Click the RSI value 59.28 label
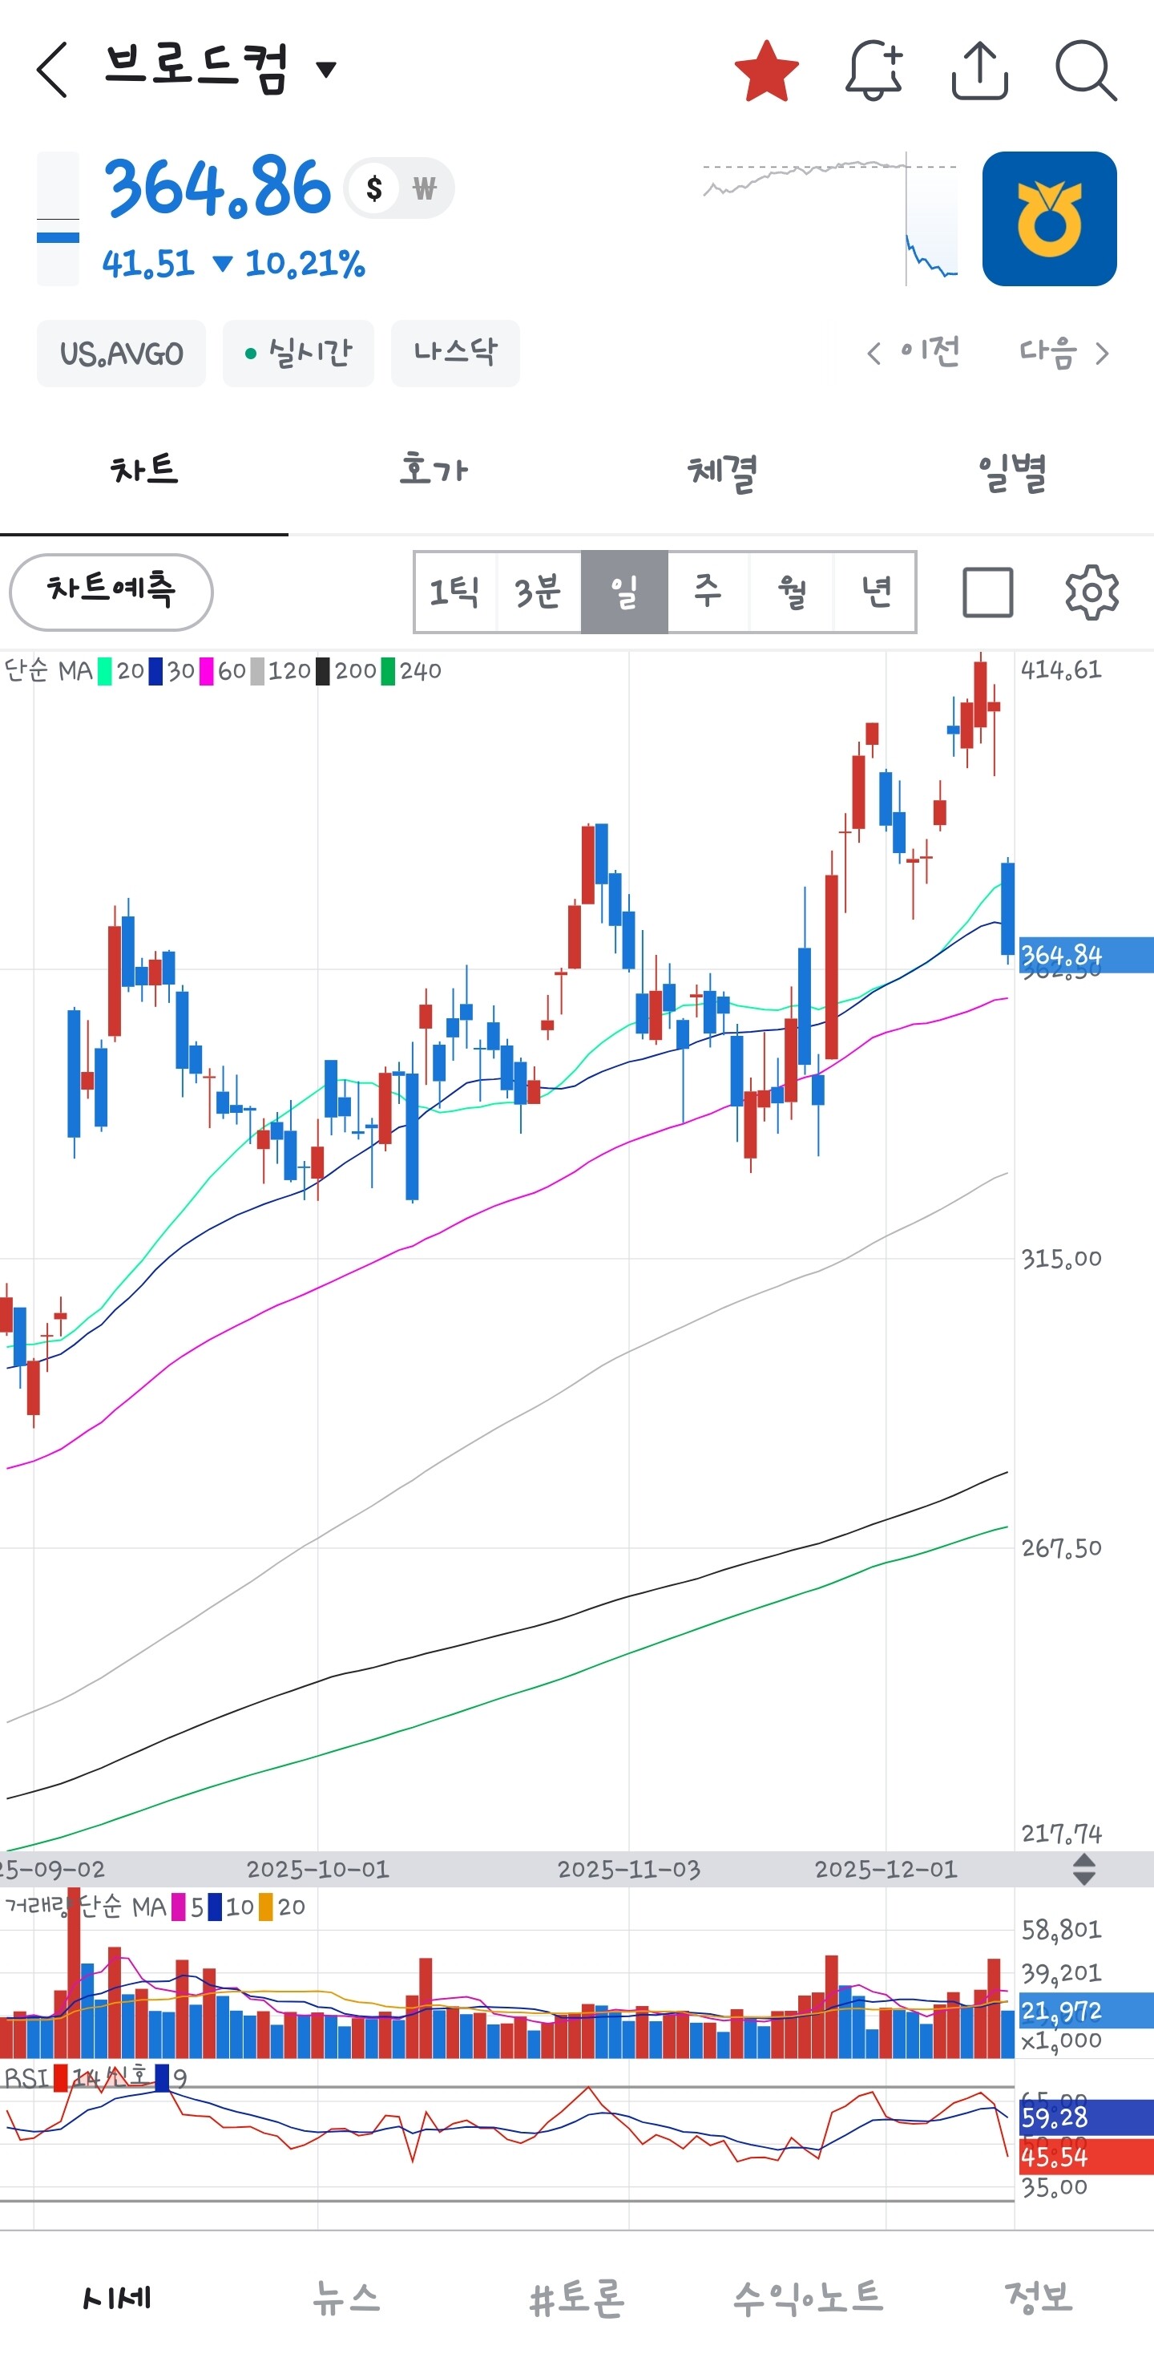This screenshot has height=2370, width=1154. point(1086,2118)
